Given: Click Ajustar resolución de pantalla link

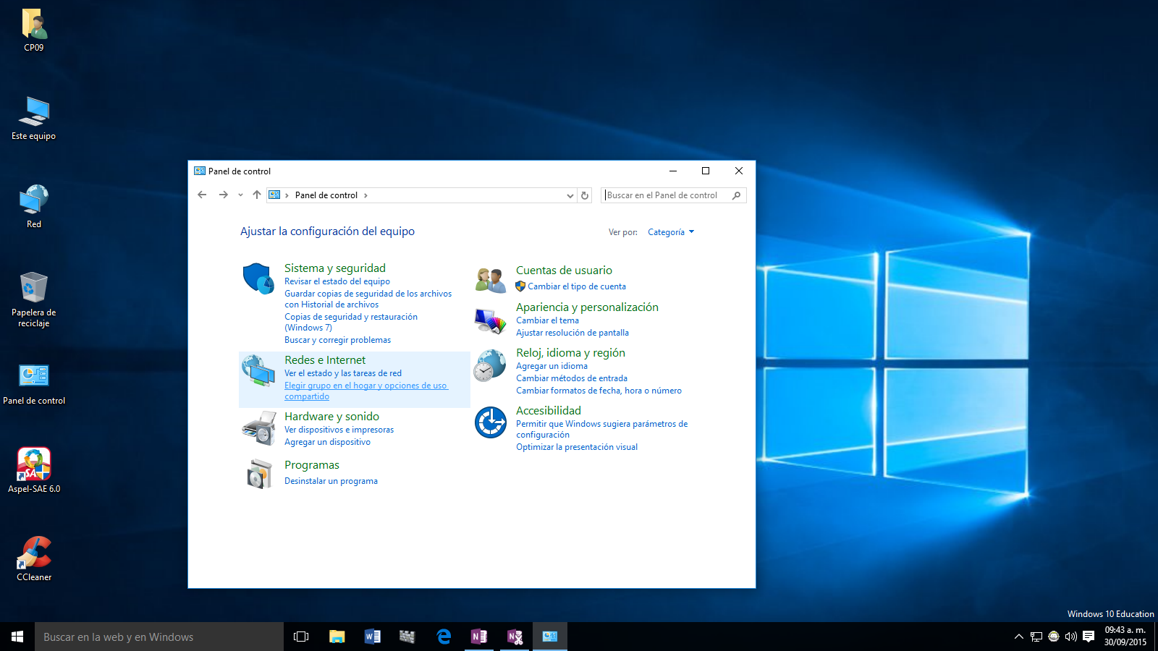Looking at the screenshot, I should coord(572,333).
